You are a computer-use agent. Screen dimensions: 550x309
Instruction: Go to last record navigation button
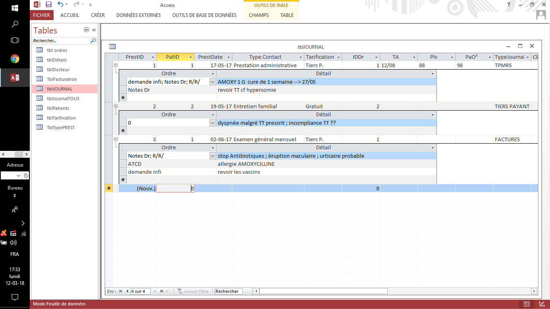(162, 291)
